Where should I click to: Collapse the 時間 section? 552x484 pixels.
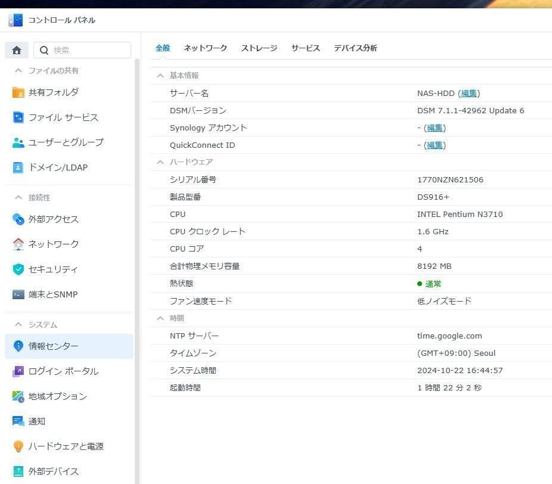point(160,318)
